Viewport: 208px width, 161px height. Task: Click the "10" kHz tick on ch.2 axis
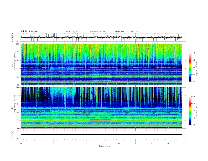(x=18, y=87)
